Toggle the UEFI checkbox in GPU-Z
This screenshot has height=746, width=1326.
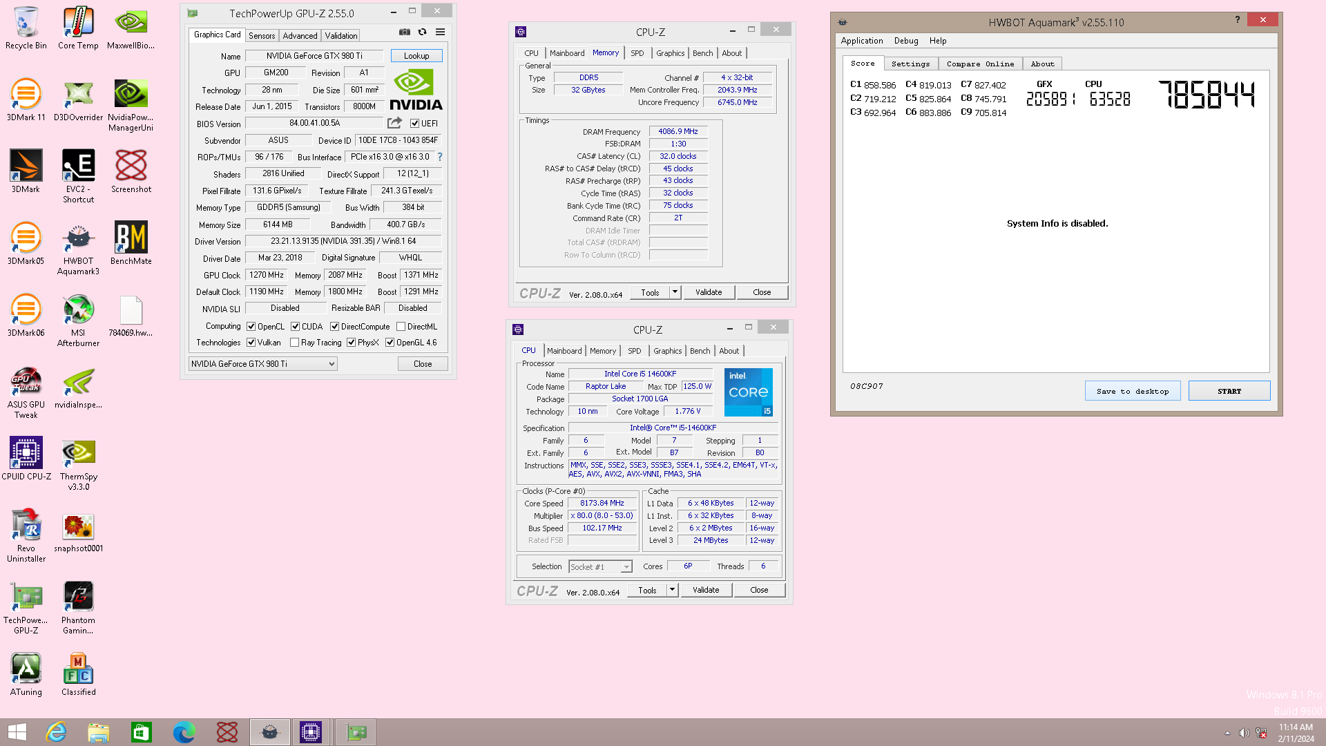414,124
